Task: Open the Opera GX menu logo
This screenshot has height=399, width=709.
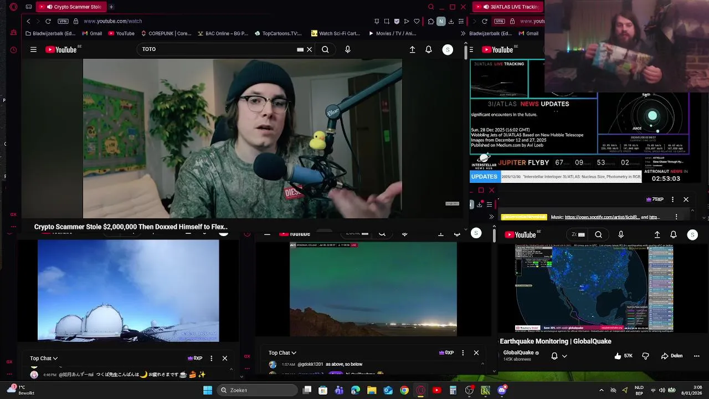Action: tap(13, 7)
